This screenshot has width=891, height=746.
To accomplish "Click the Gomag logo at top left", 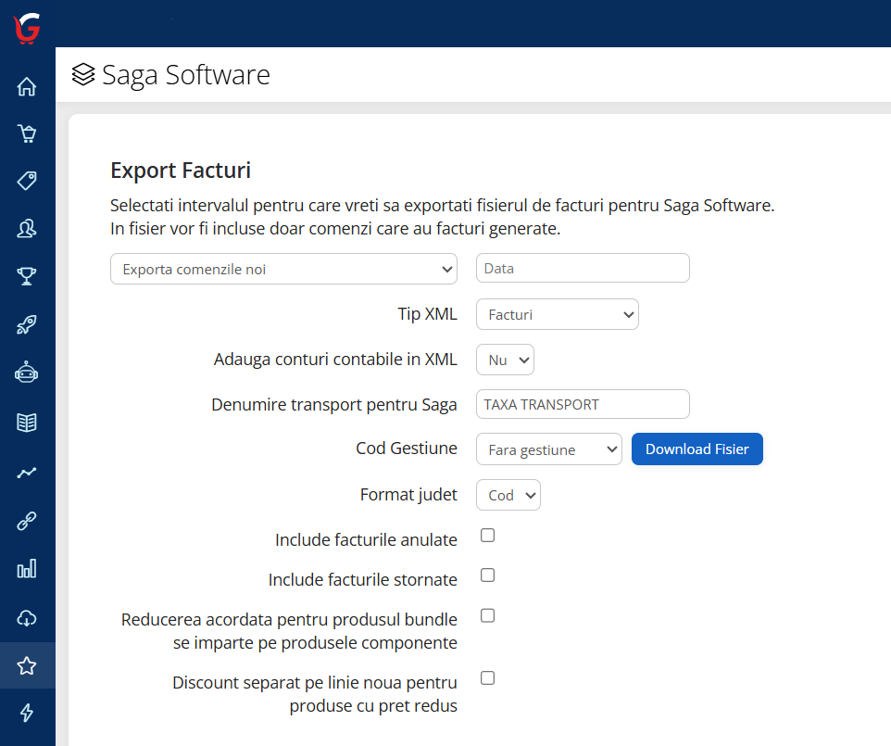I will click(x=26, y=27).
